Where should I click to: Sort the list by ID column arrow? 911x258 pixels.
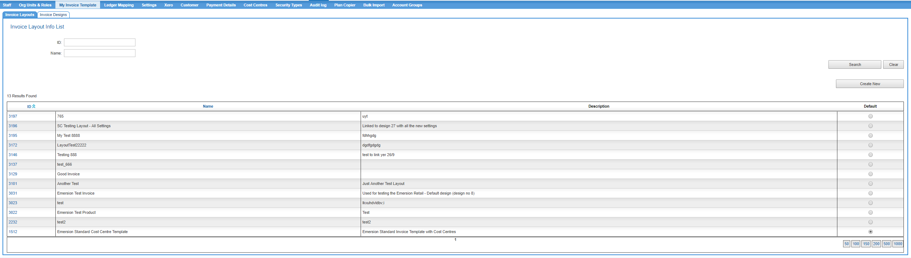pyautogui.click(x=34, y=106)
